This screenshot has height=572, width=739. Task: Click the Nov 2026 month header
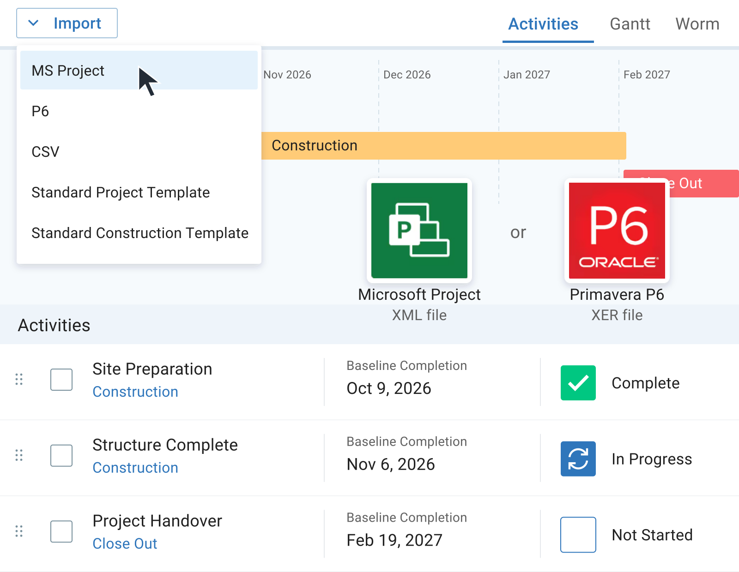point(287,75)
